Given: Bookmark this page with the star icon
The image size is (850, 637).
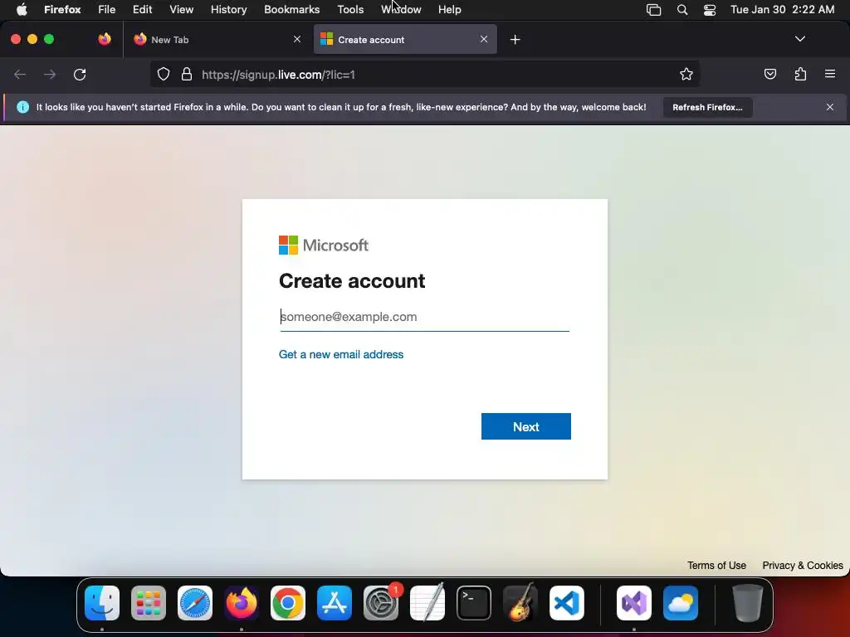Looking at the screenshot, I should click(686, 74).
